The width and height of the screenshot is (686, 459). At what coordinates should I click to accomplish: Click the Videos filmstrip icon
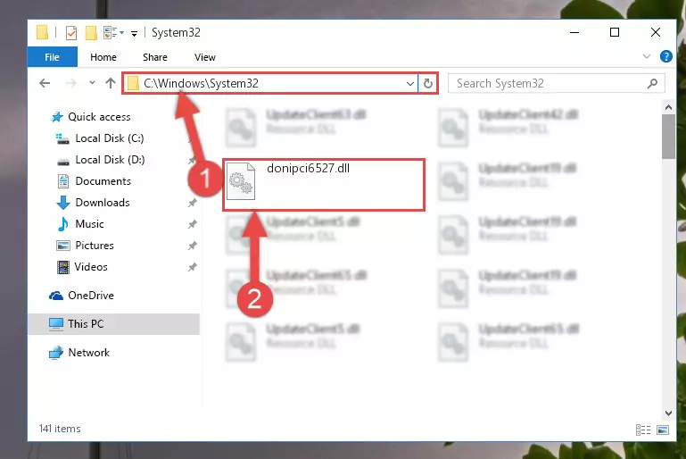point(63,267)
